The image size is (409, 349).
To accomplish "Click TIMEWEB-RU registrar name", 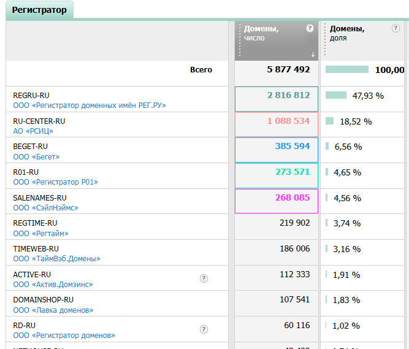I will (36, 249).
